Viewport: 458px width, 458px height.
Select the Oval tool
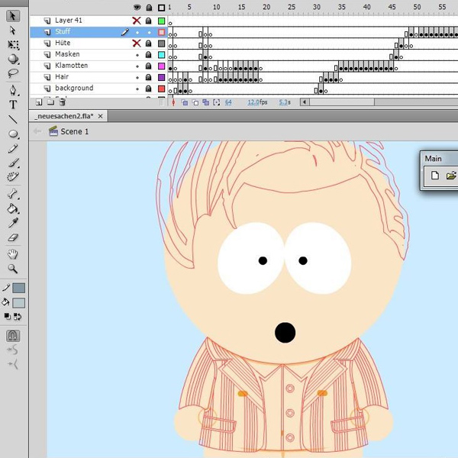click(x=13, y=134)
